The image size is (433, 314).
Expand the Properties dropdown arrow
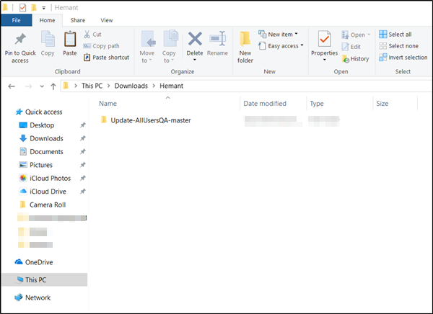325,60
